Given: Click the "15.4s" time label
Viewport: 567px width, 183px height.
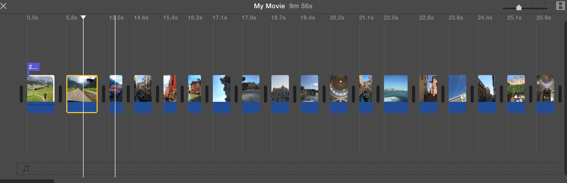Looking at the screenshot, I should pos(170,18).
